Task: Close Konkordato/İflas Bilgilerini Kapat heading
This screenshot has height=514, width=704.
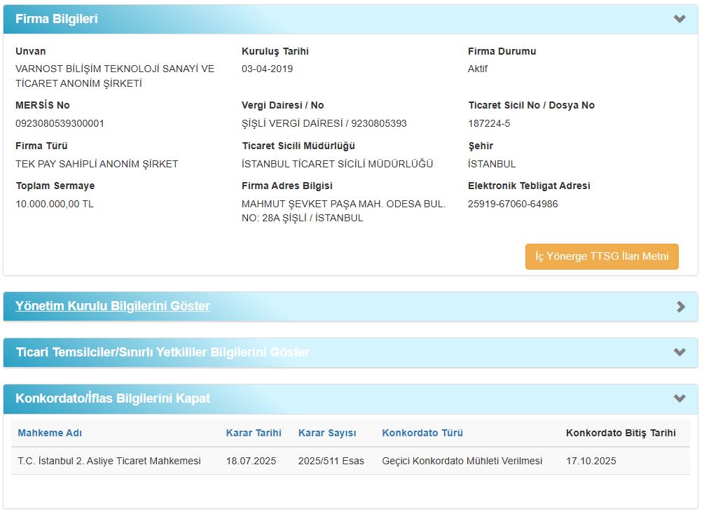Action: click(x=113, y=398)
